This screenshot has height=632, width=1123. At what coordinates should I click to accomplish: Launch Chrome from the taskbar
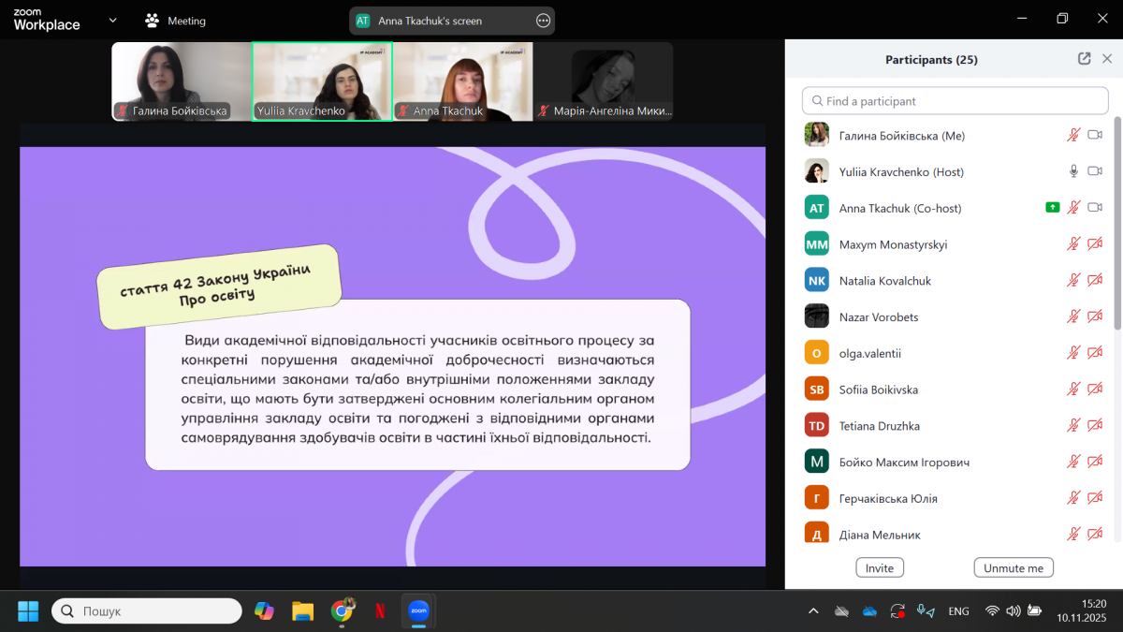[x=343, y=611]
